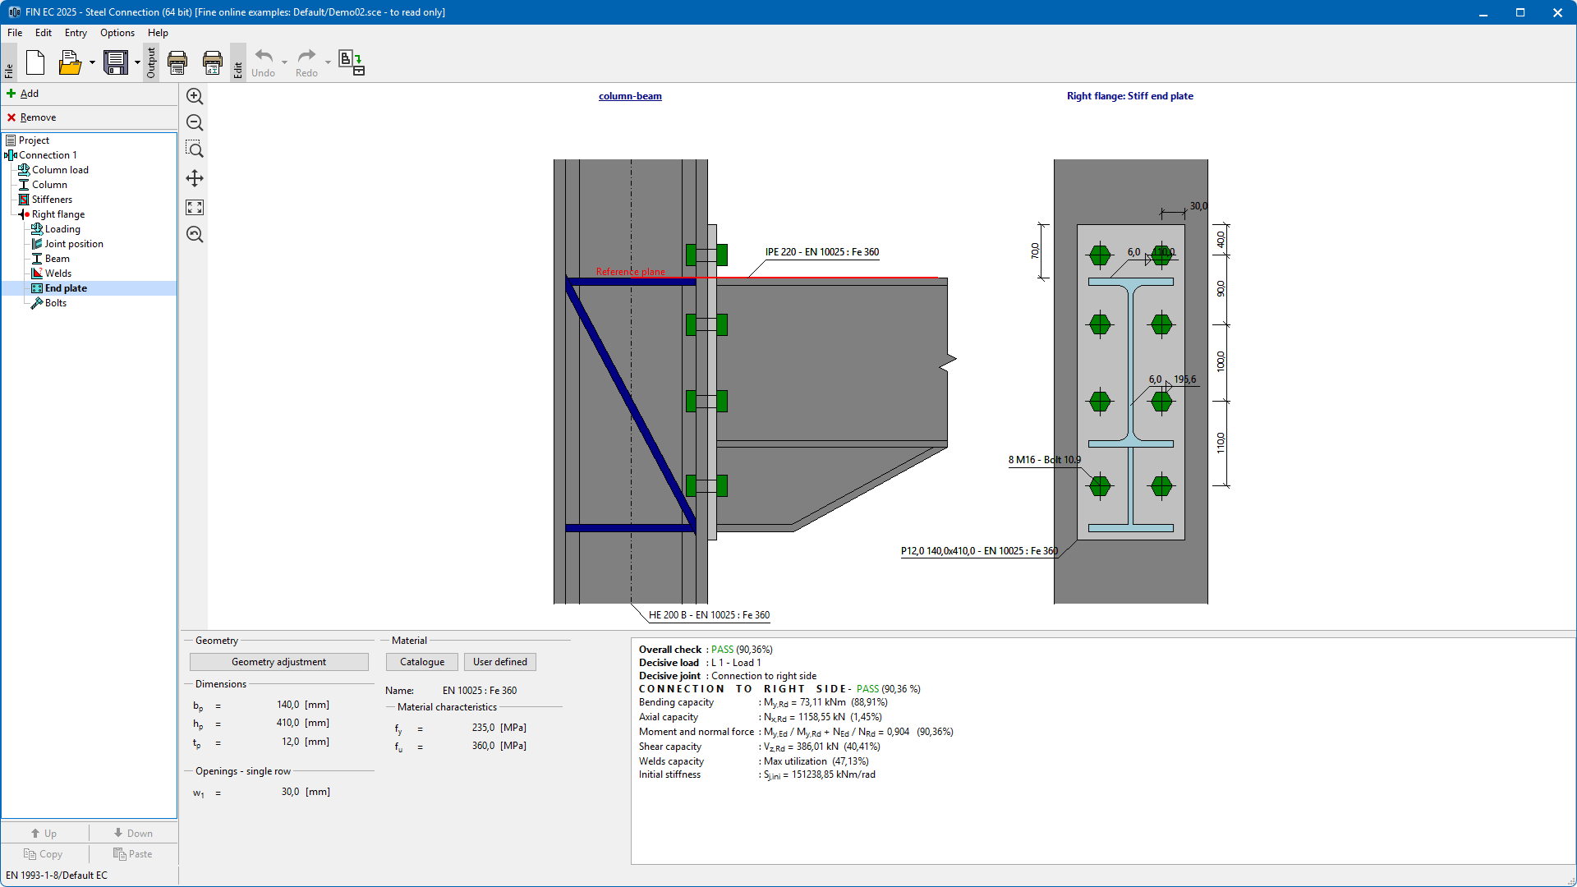Select the Pan move arrows tool

(195, 178)
